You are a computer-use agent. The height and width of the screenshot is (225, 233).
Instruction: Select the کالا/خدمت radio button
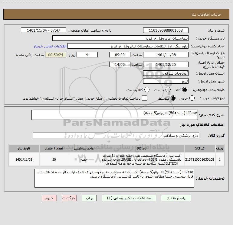click(147, 90)
